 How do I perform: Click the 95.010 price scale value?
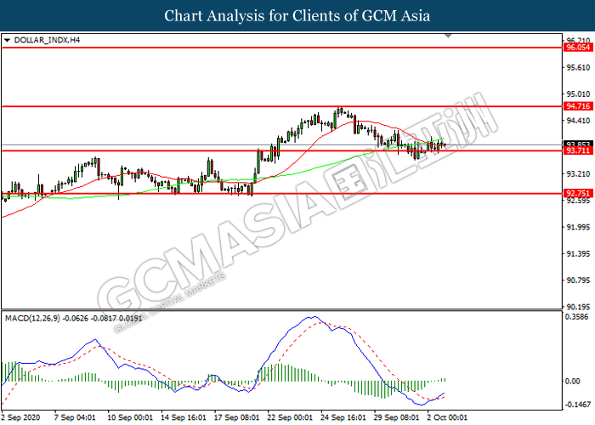click(x=578, y=94)
